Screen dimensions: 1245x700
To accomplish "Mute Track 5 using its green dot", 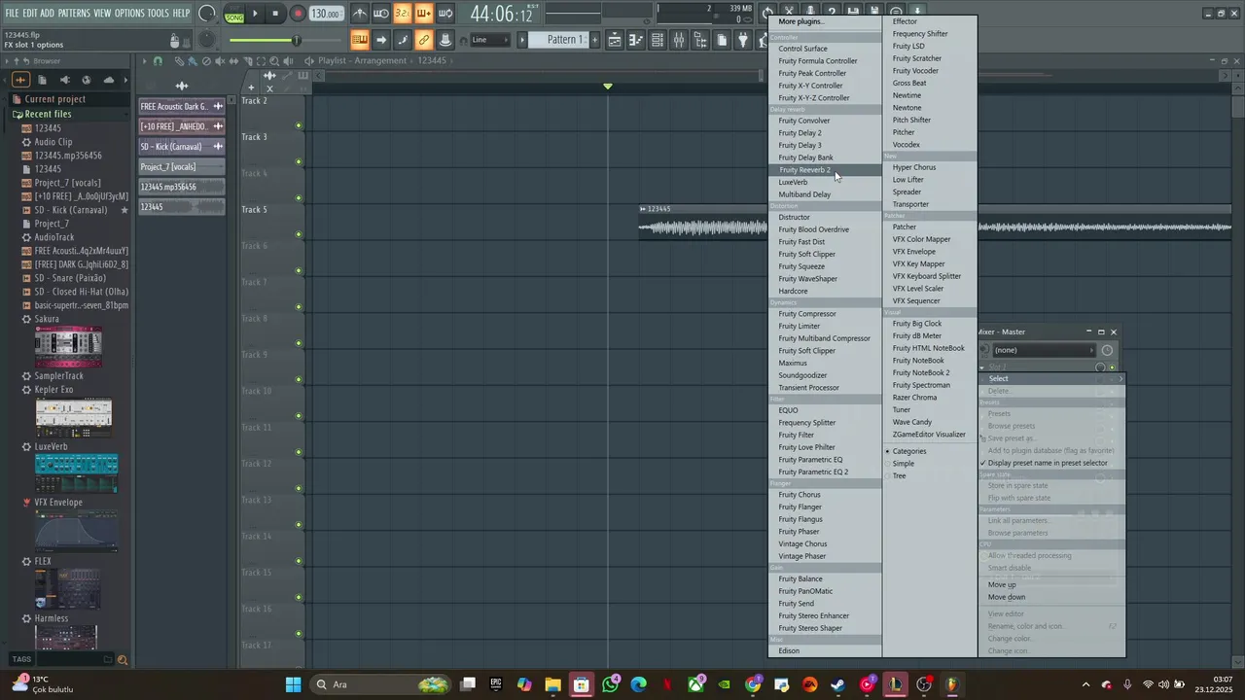I will (x=299, y=234).
